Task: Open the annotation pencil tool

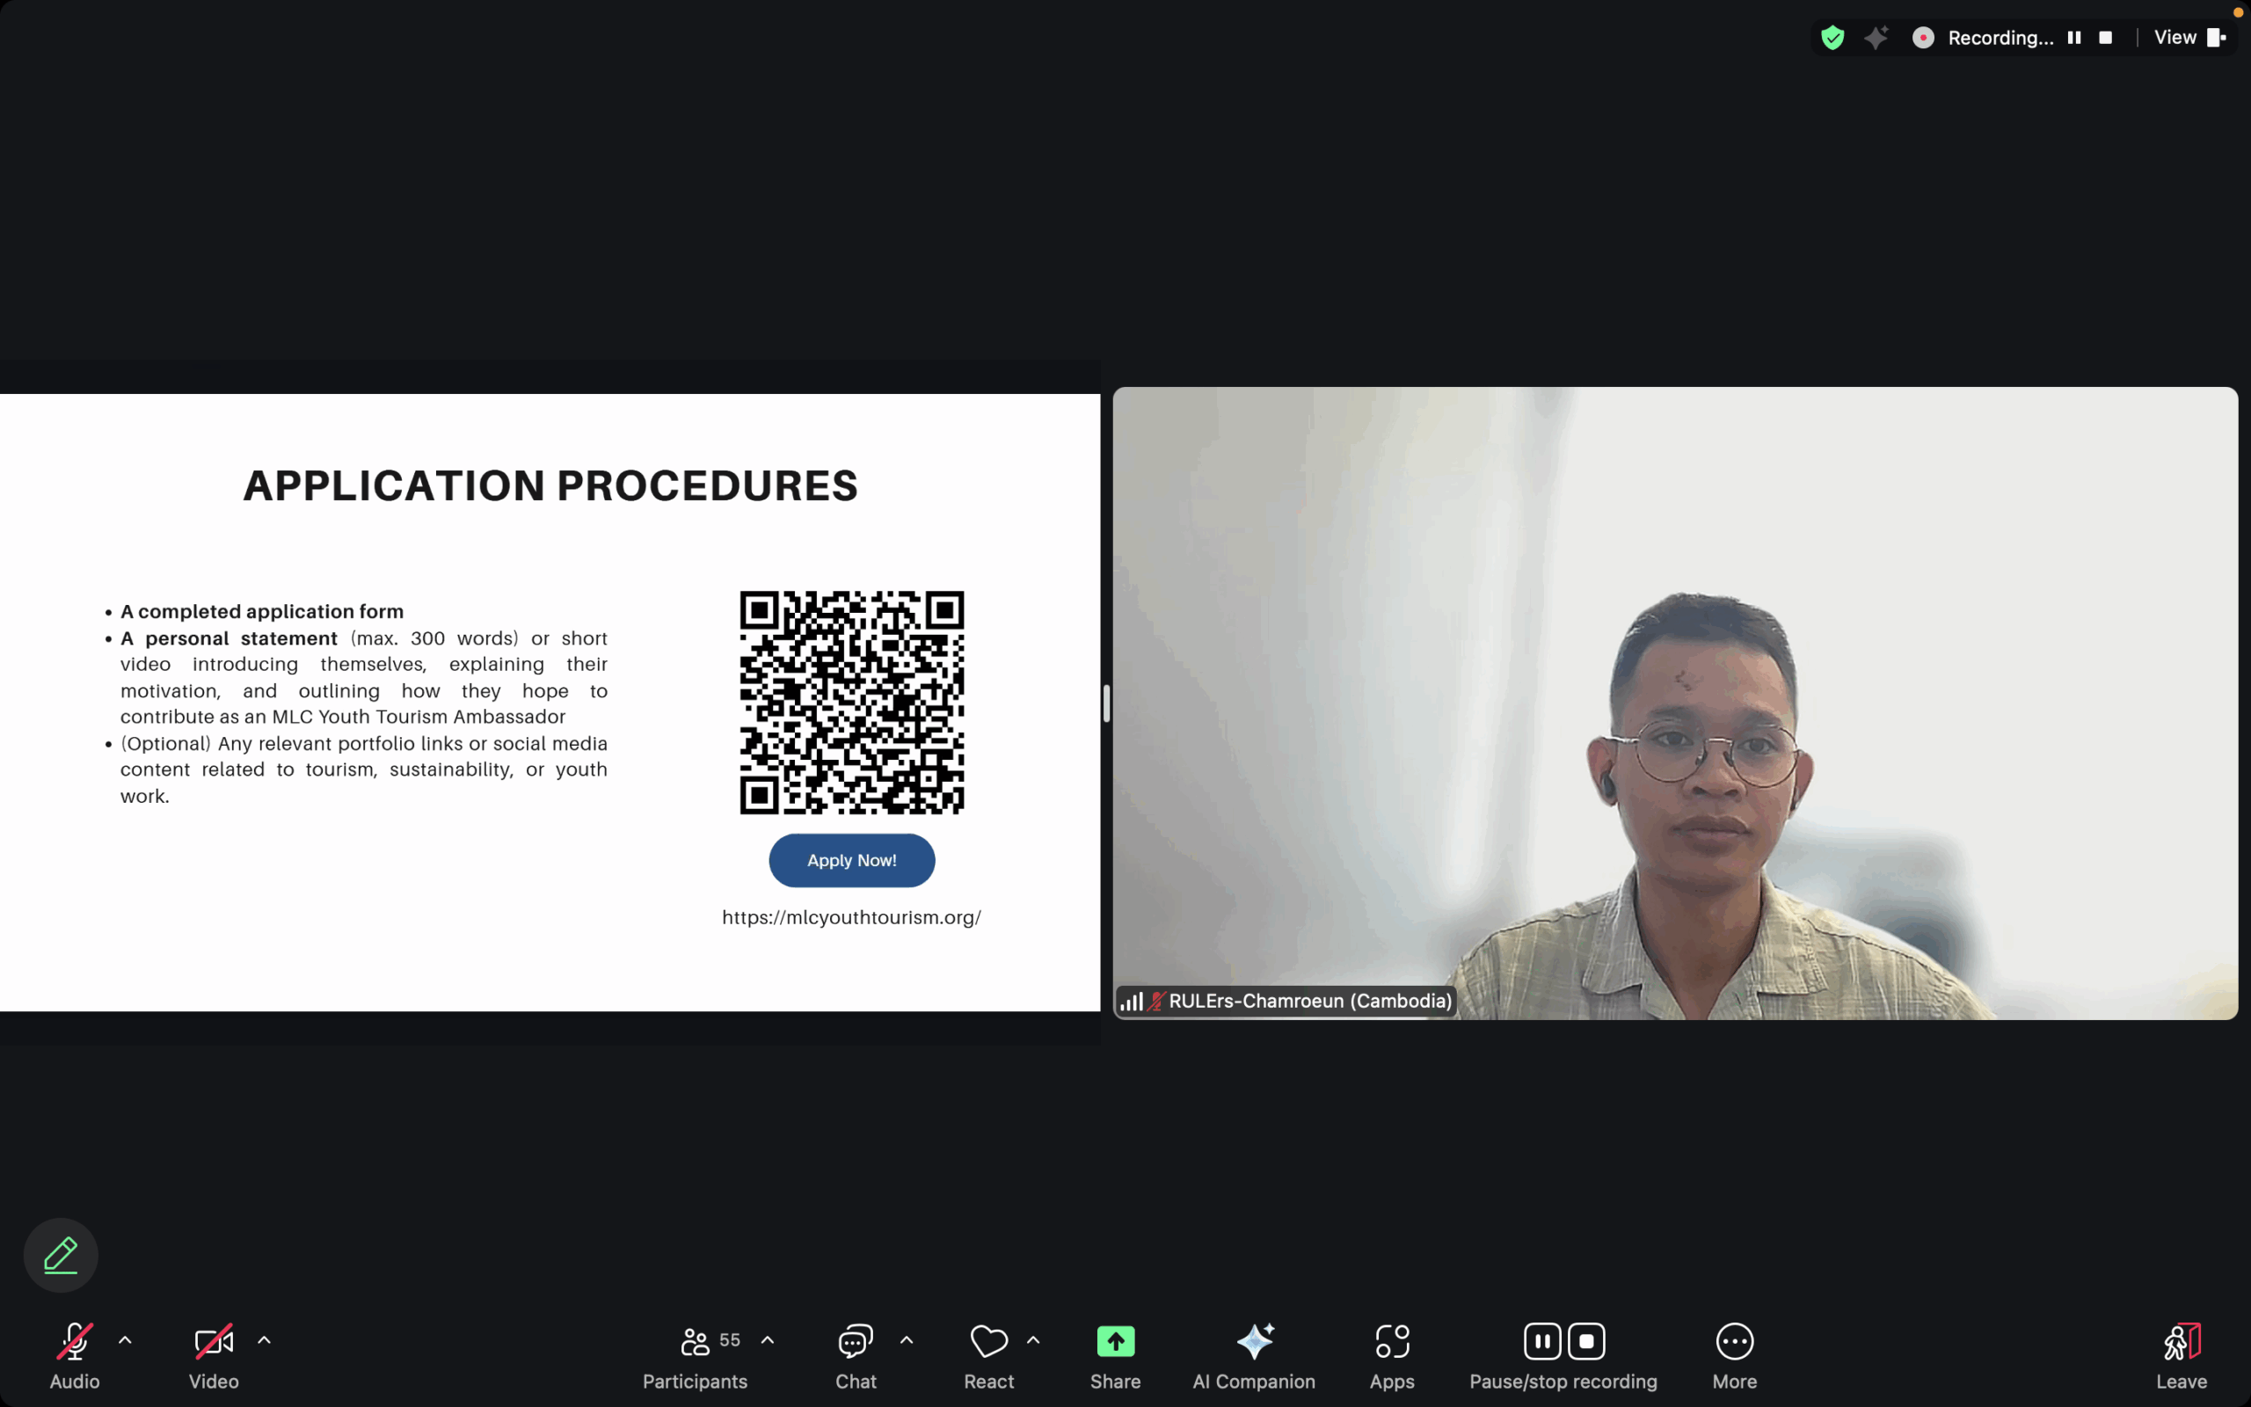Action: (x=61, y=1254)
